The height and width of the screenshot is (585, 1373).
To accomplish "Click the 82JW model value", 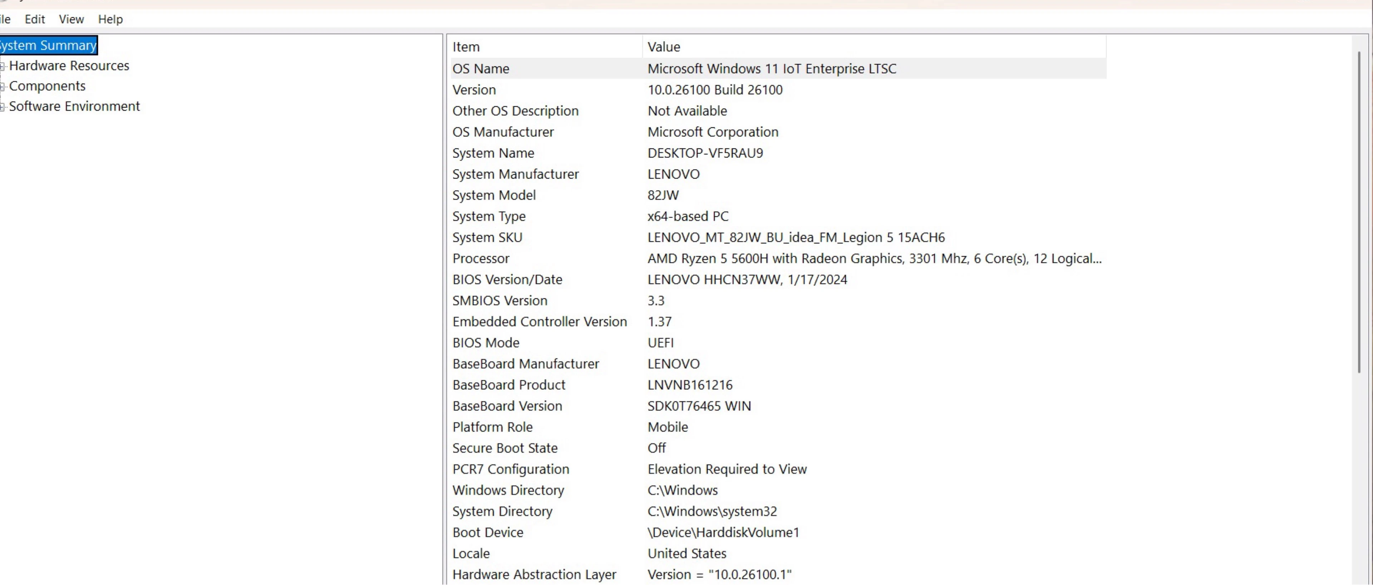I will pos(664,195).
